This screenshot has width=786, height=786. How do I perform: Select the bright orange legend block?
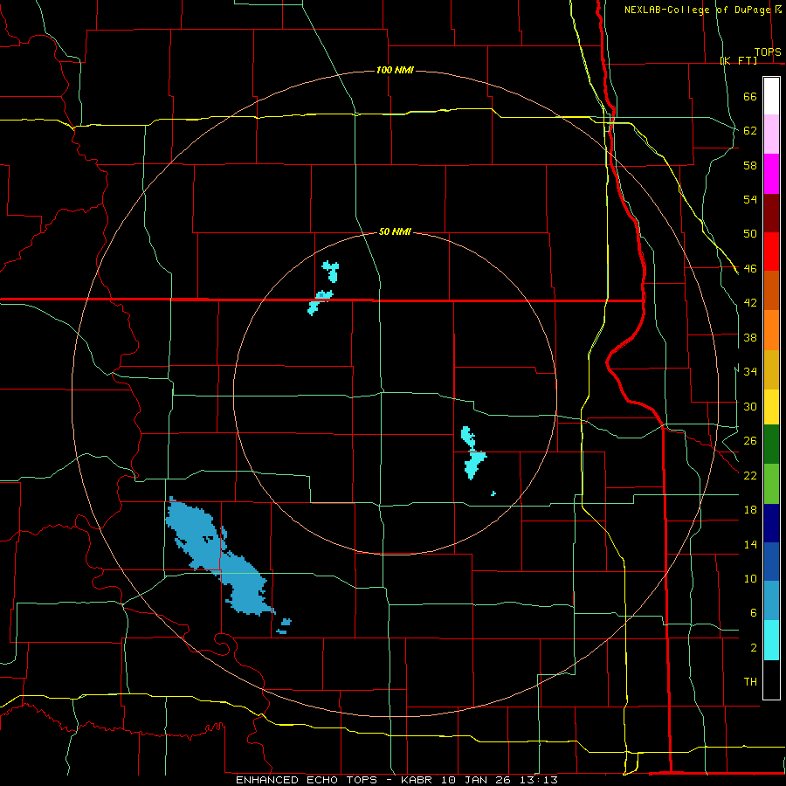click(x=771, y=330)
